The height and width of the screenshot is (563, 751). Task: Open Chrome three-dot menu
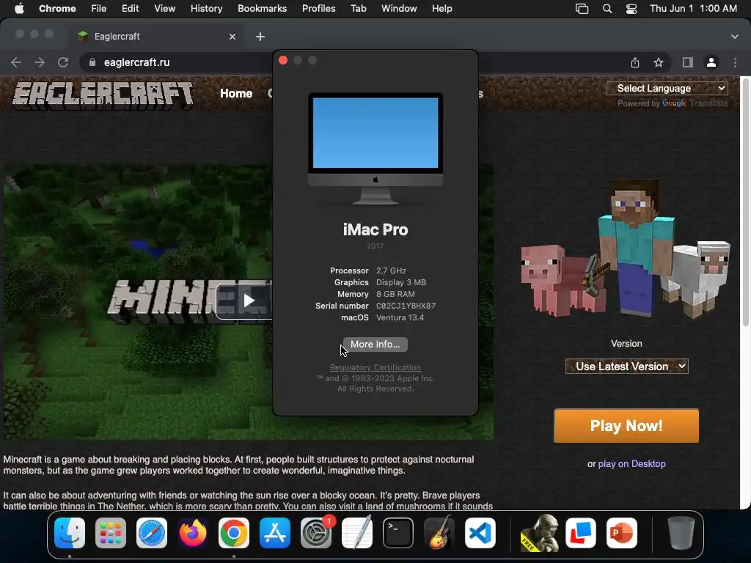click(735, 62)
